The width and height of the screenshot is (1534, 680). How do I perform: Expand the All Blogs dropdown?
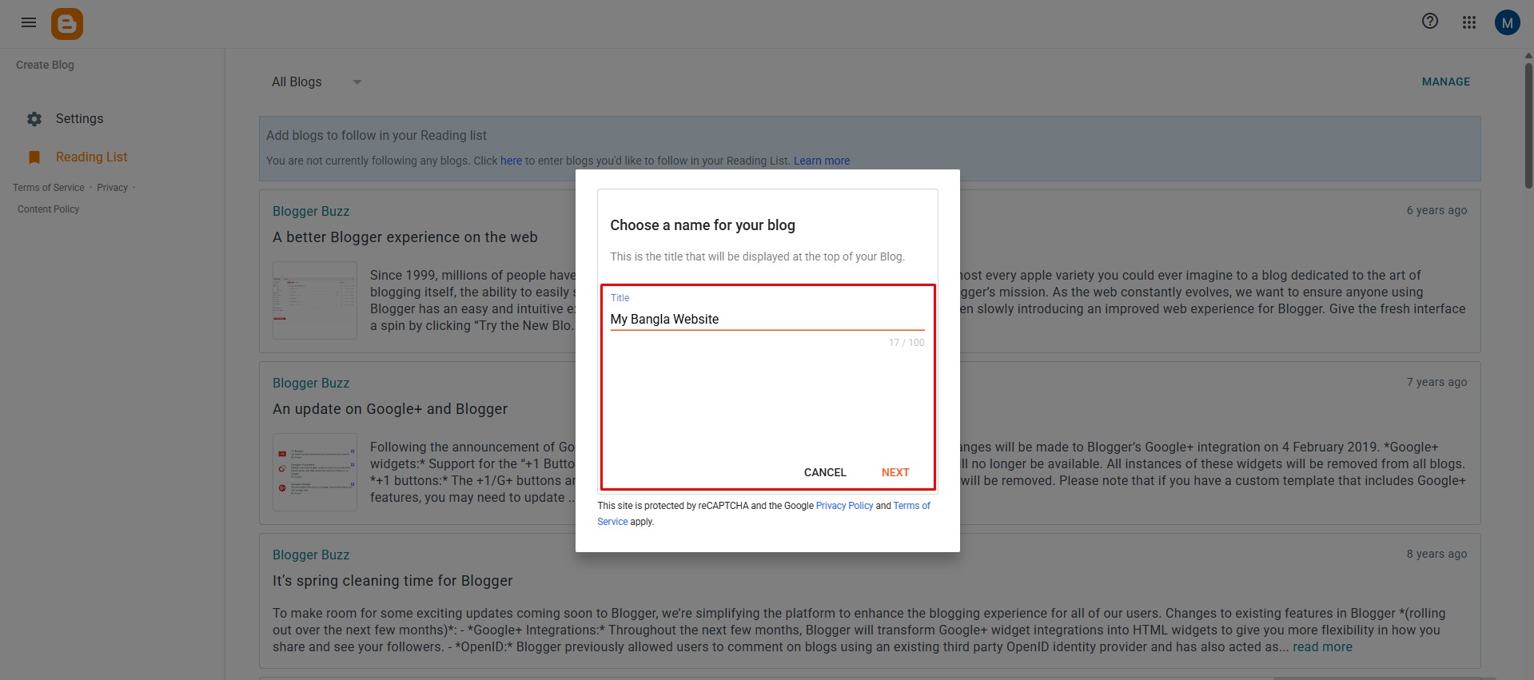[x=317, y=82]
